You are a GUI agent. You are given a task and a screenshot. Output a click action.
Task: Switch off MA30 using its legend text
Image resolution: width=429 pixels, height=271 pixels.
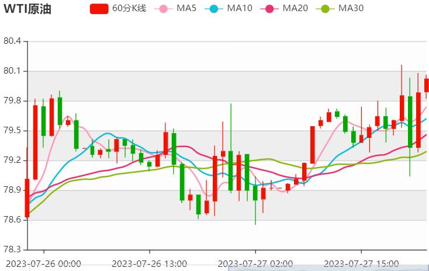351,9
